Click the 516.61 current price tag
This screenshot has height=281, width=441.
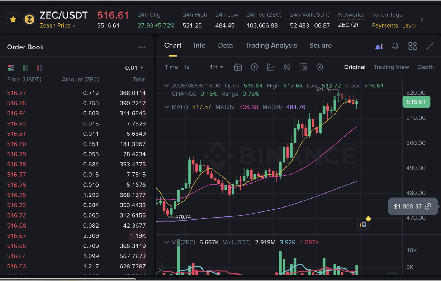point(416,102)
